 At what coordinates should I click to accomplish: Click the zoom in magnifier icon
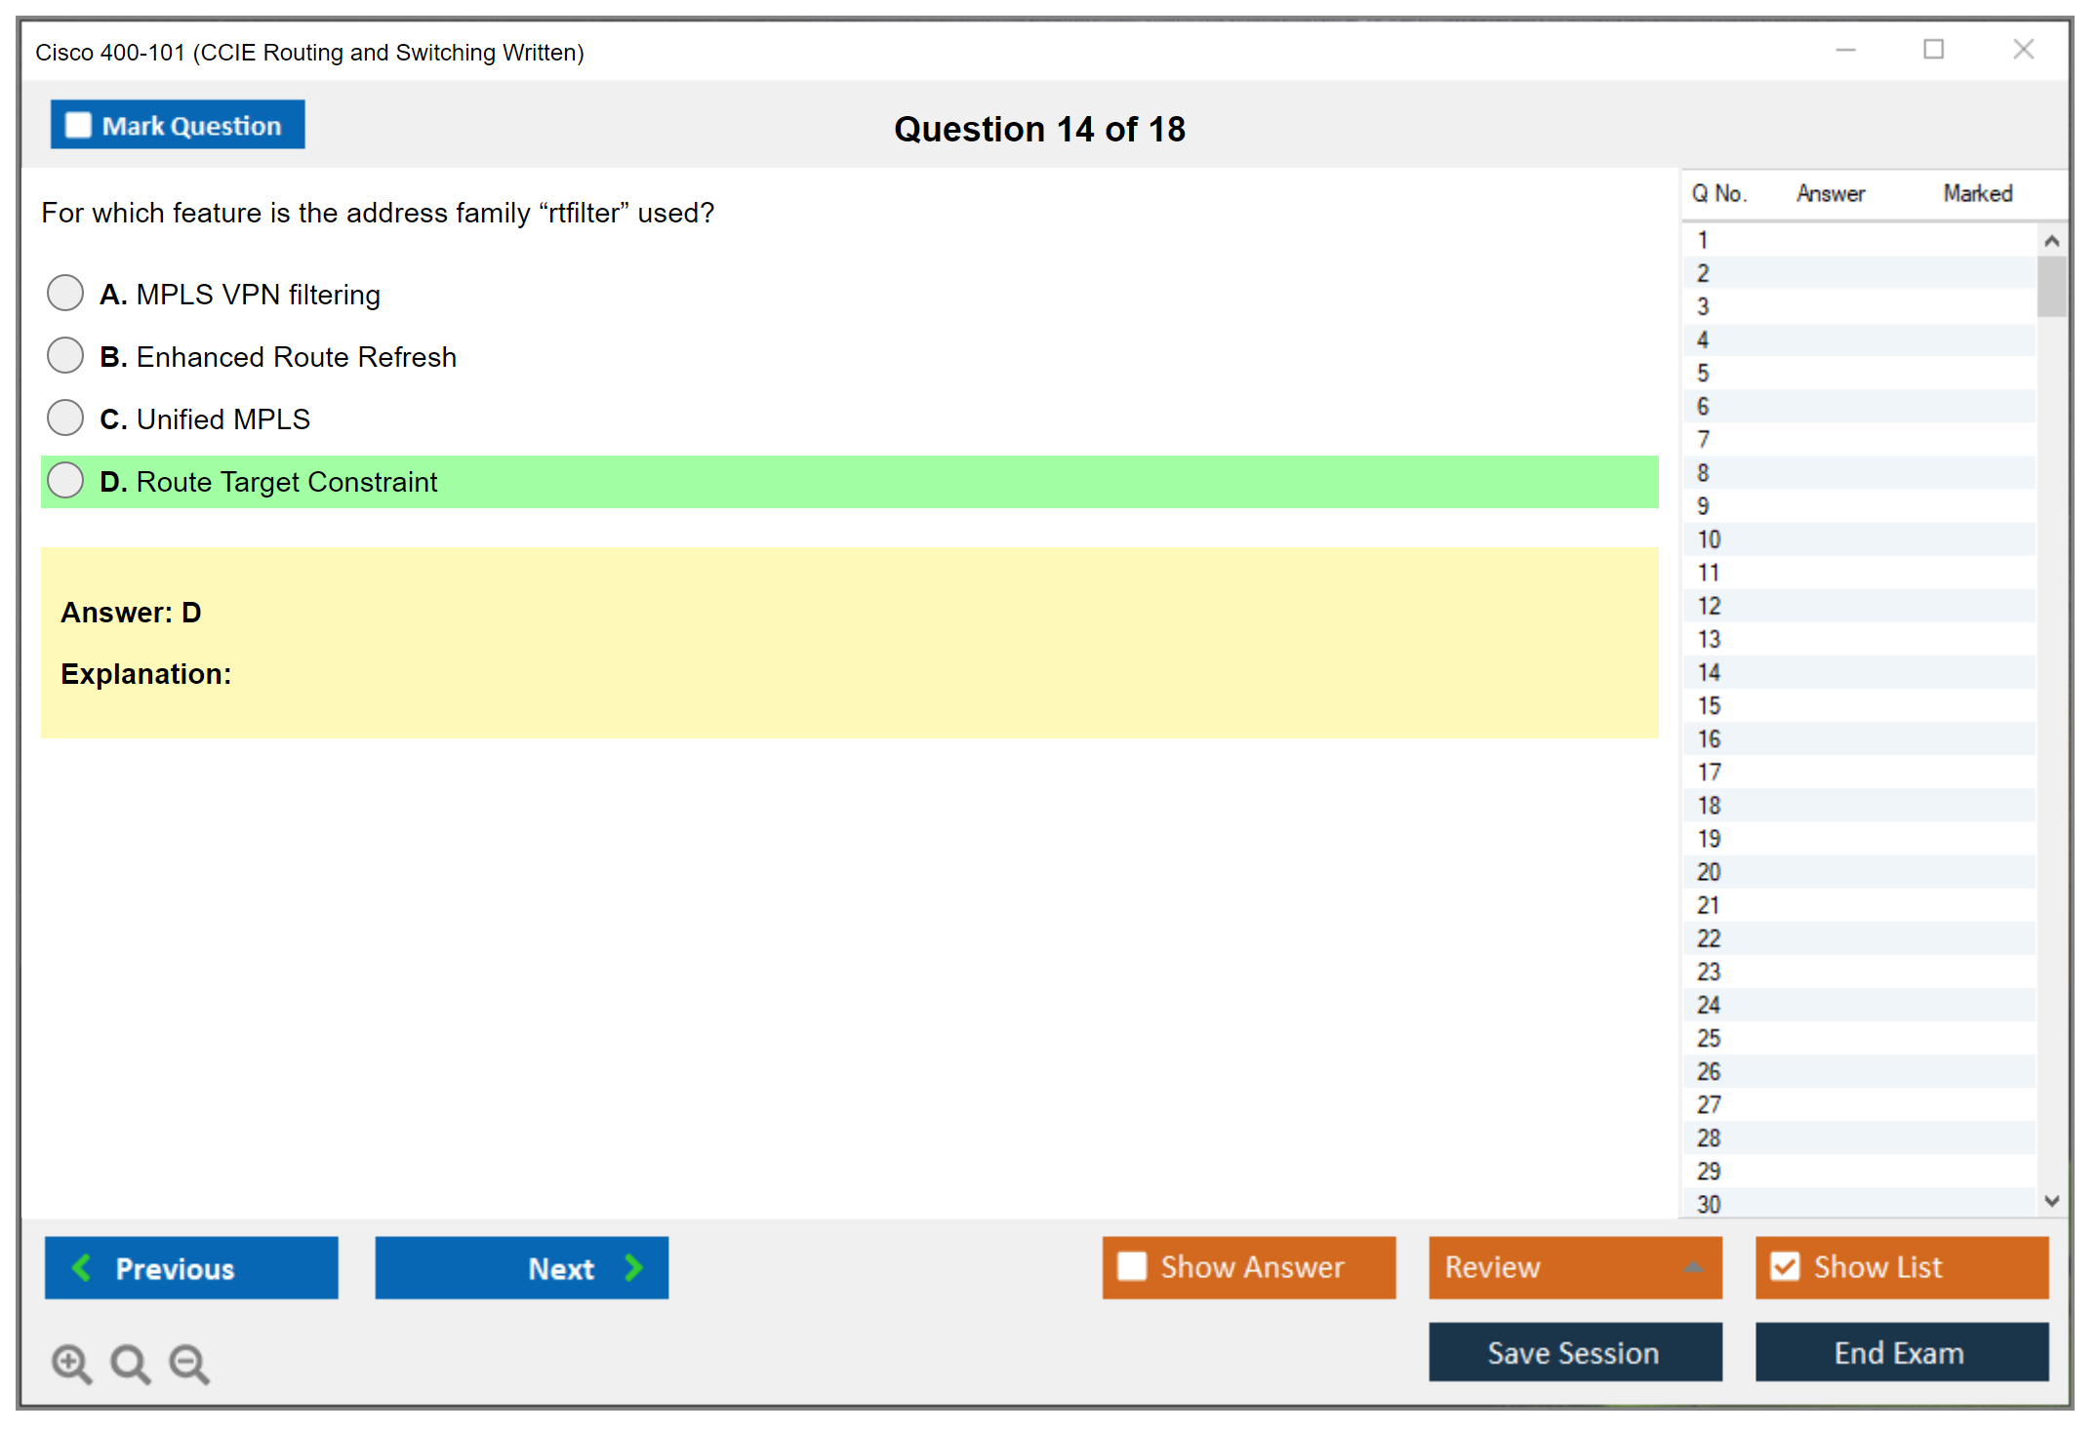pos(71,1363)
